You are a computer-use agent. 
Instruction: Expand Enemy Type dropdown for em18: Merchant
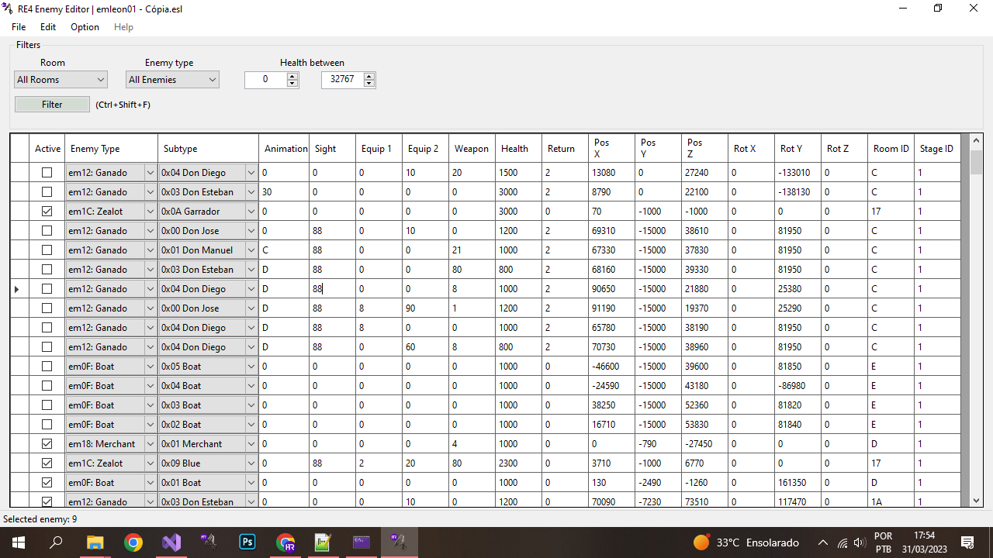tap(150, 443)
